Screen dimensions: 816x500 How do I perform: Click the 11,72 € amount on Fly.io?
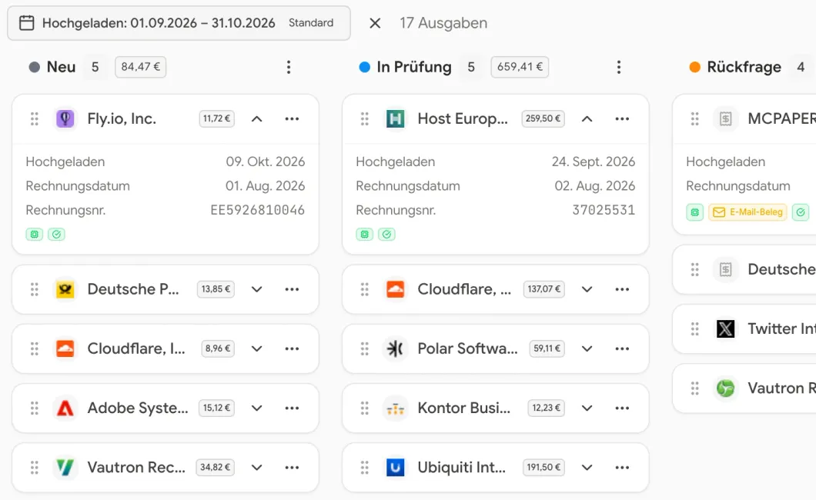(216, 119)
